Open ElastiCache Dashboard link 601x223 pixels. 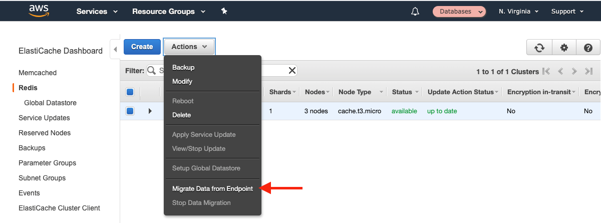coord(61,51)
